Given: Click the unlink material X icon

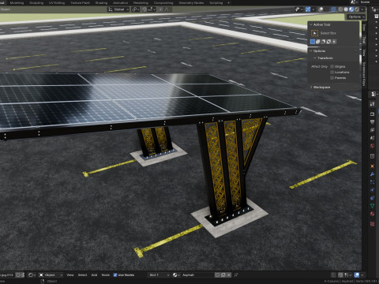Looking at the screenshot, I should 229,275.
